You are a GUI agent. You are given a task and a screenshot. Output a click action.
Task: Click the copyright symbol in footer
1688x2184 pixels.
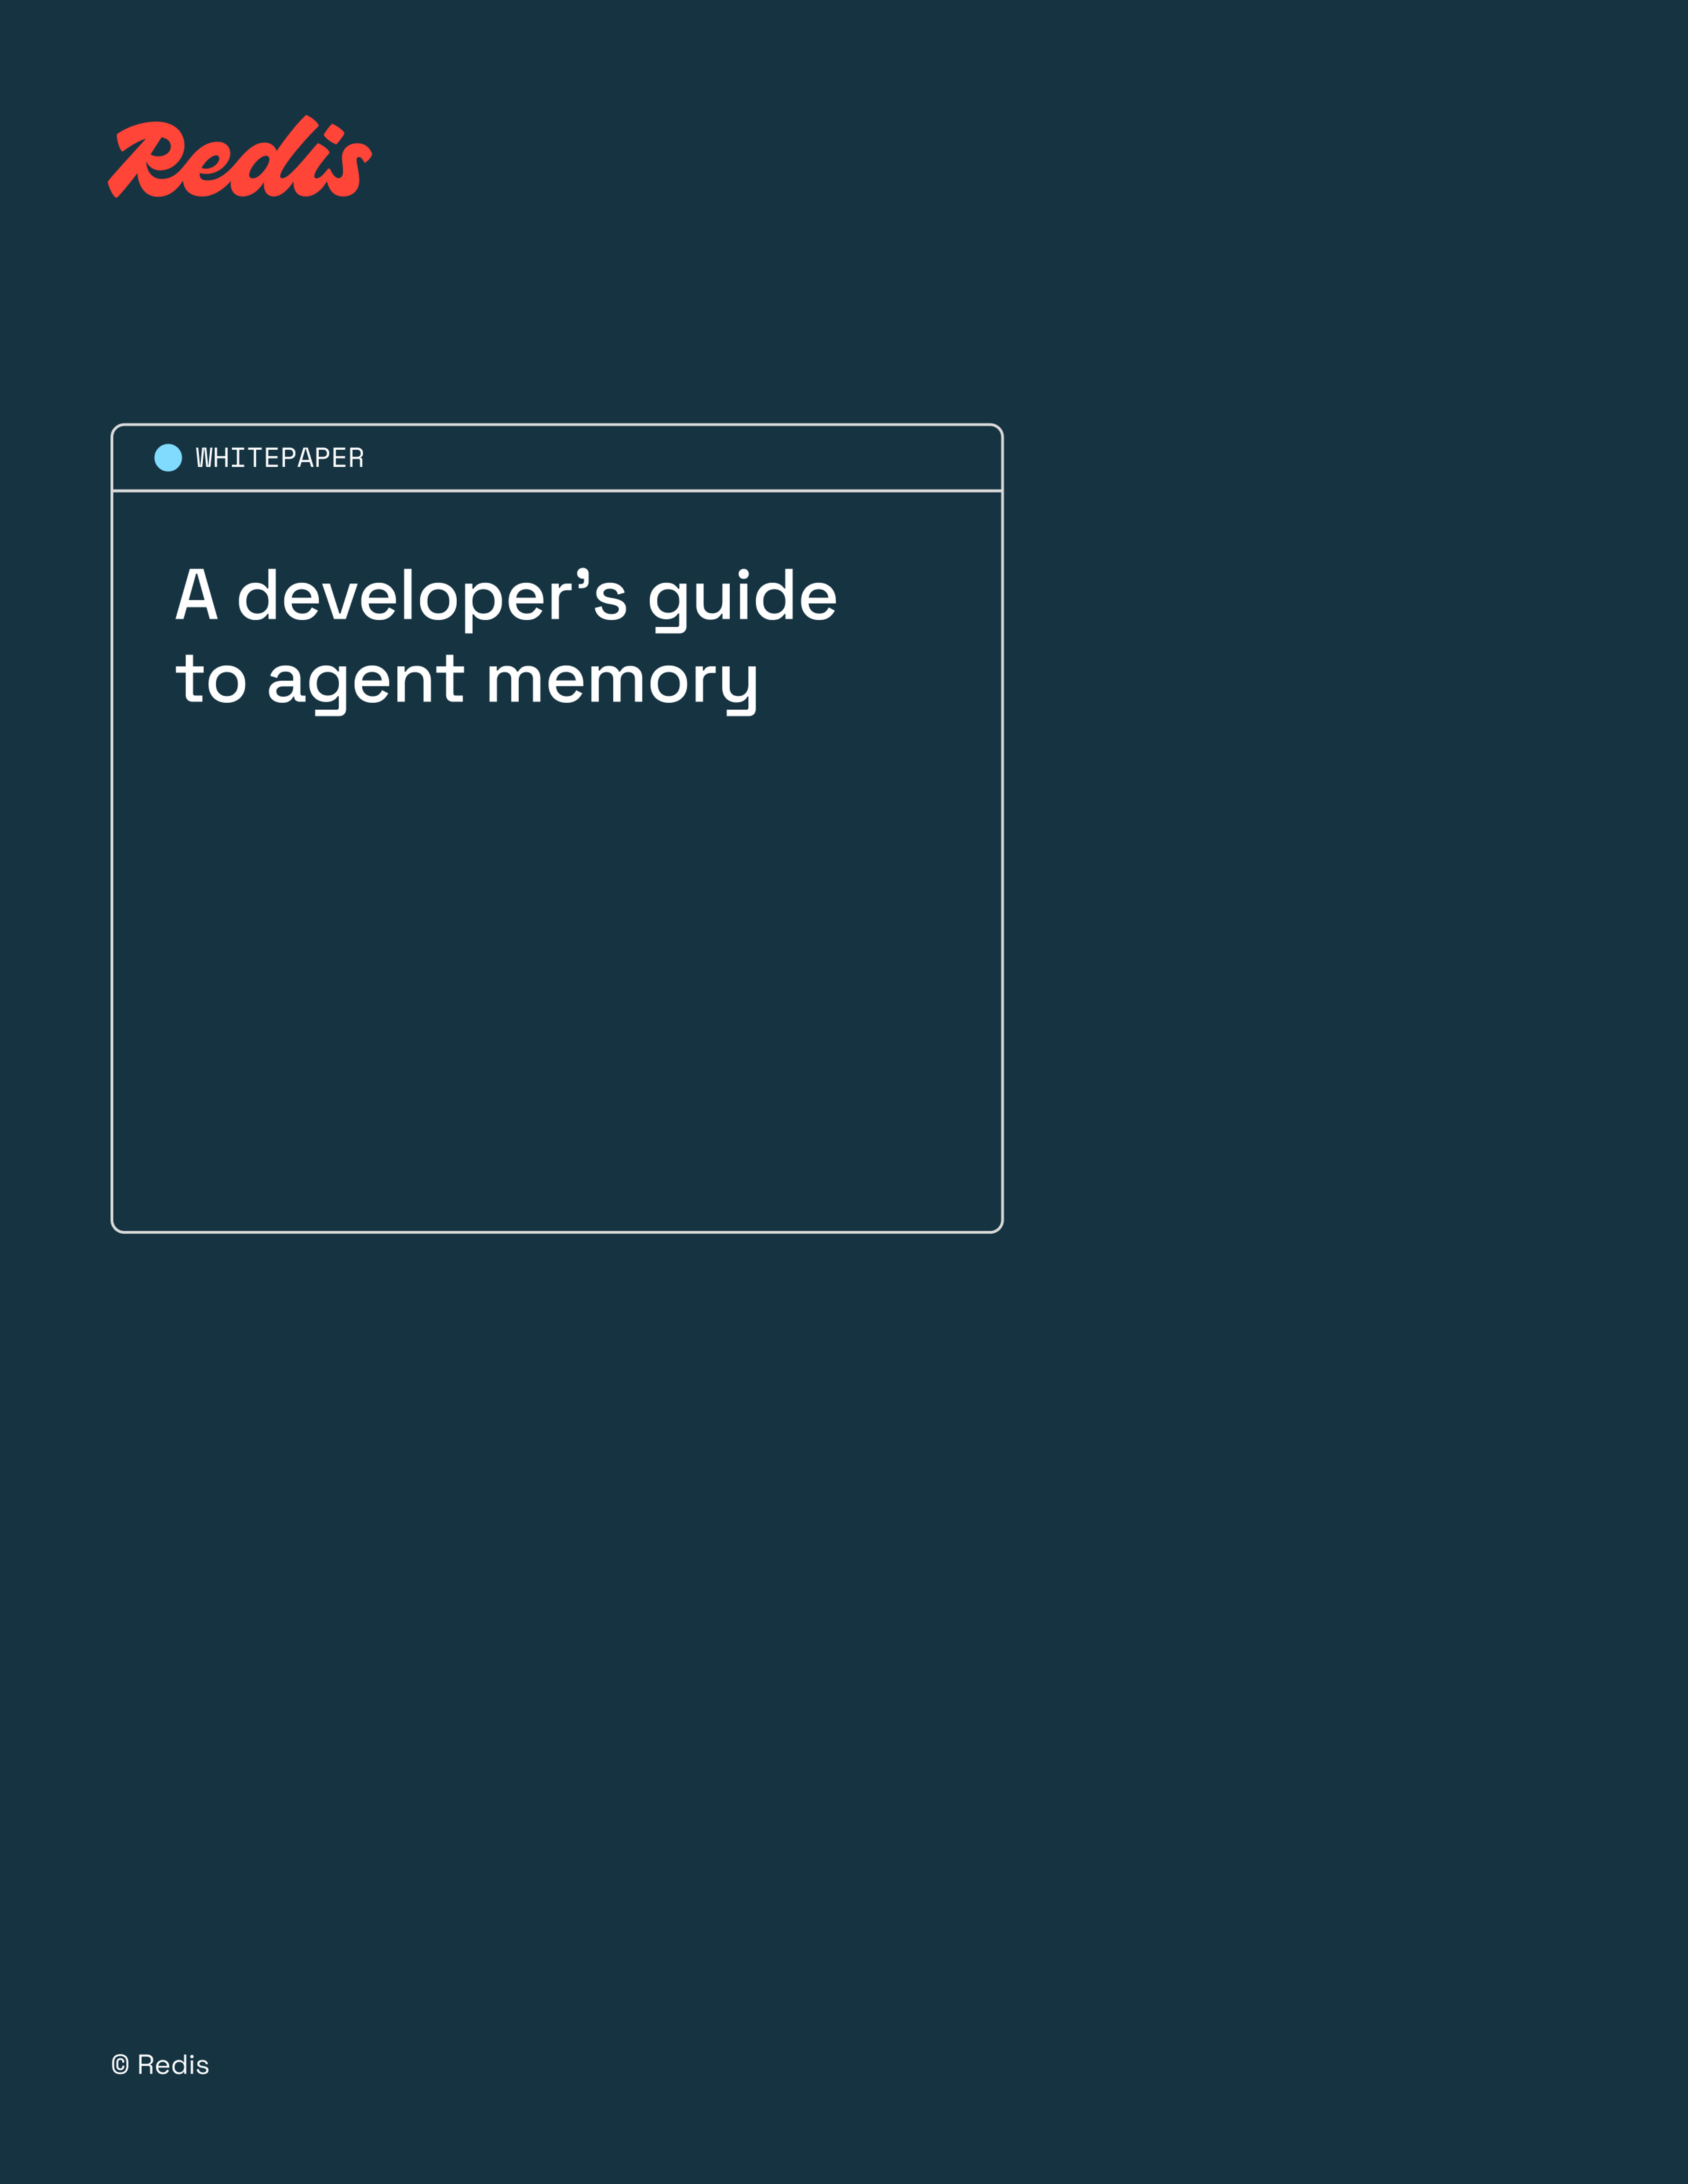(120, 2065)
